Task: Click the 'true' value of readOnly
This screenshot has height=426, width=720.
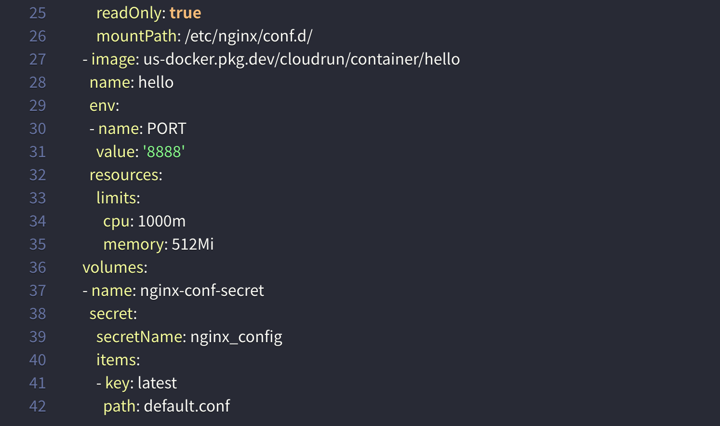Action: (185, 13)
